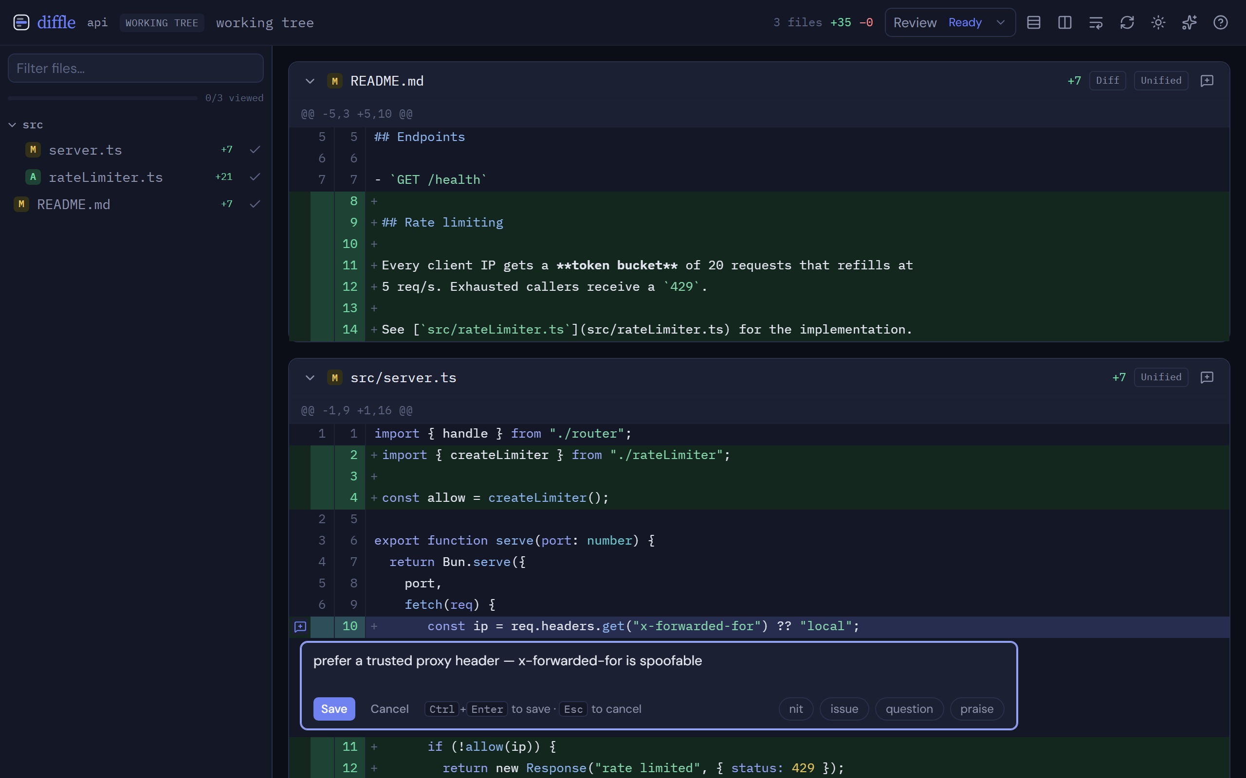This screenshot has height=778, width=1246.
Task: Add file comment on src/server.ts
Action: click(1207, 377)
